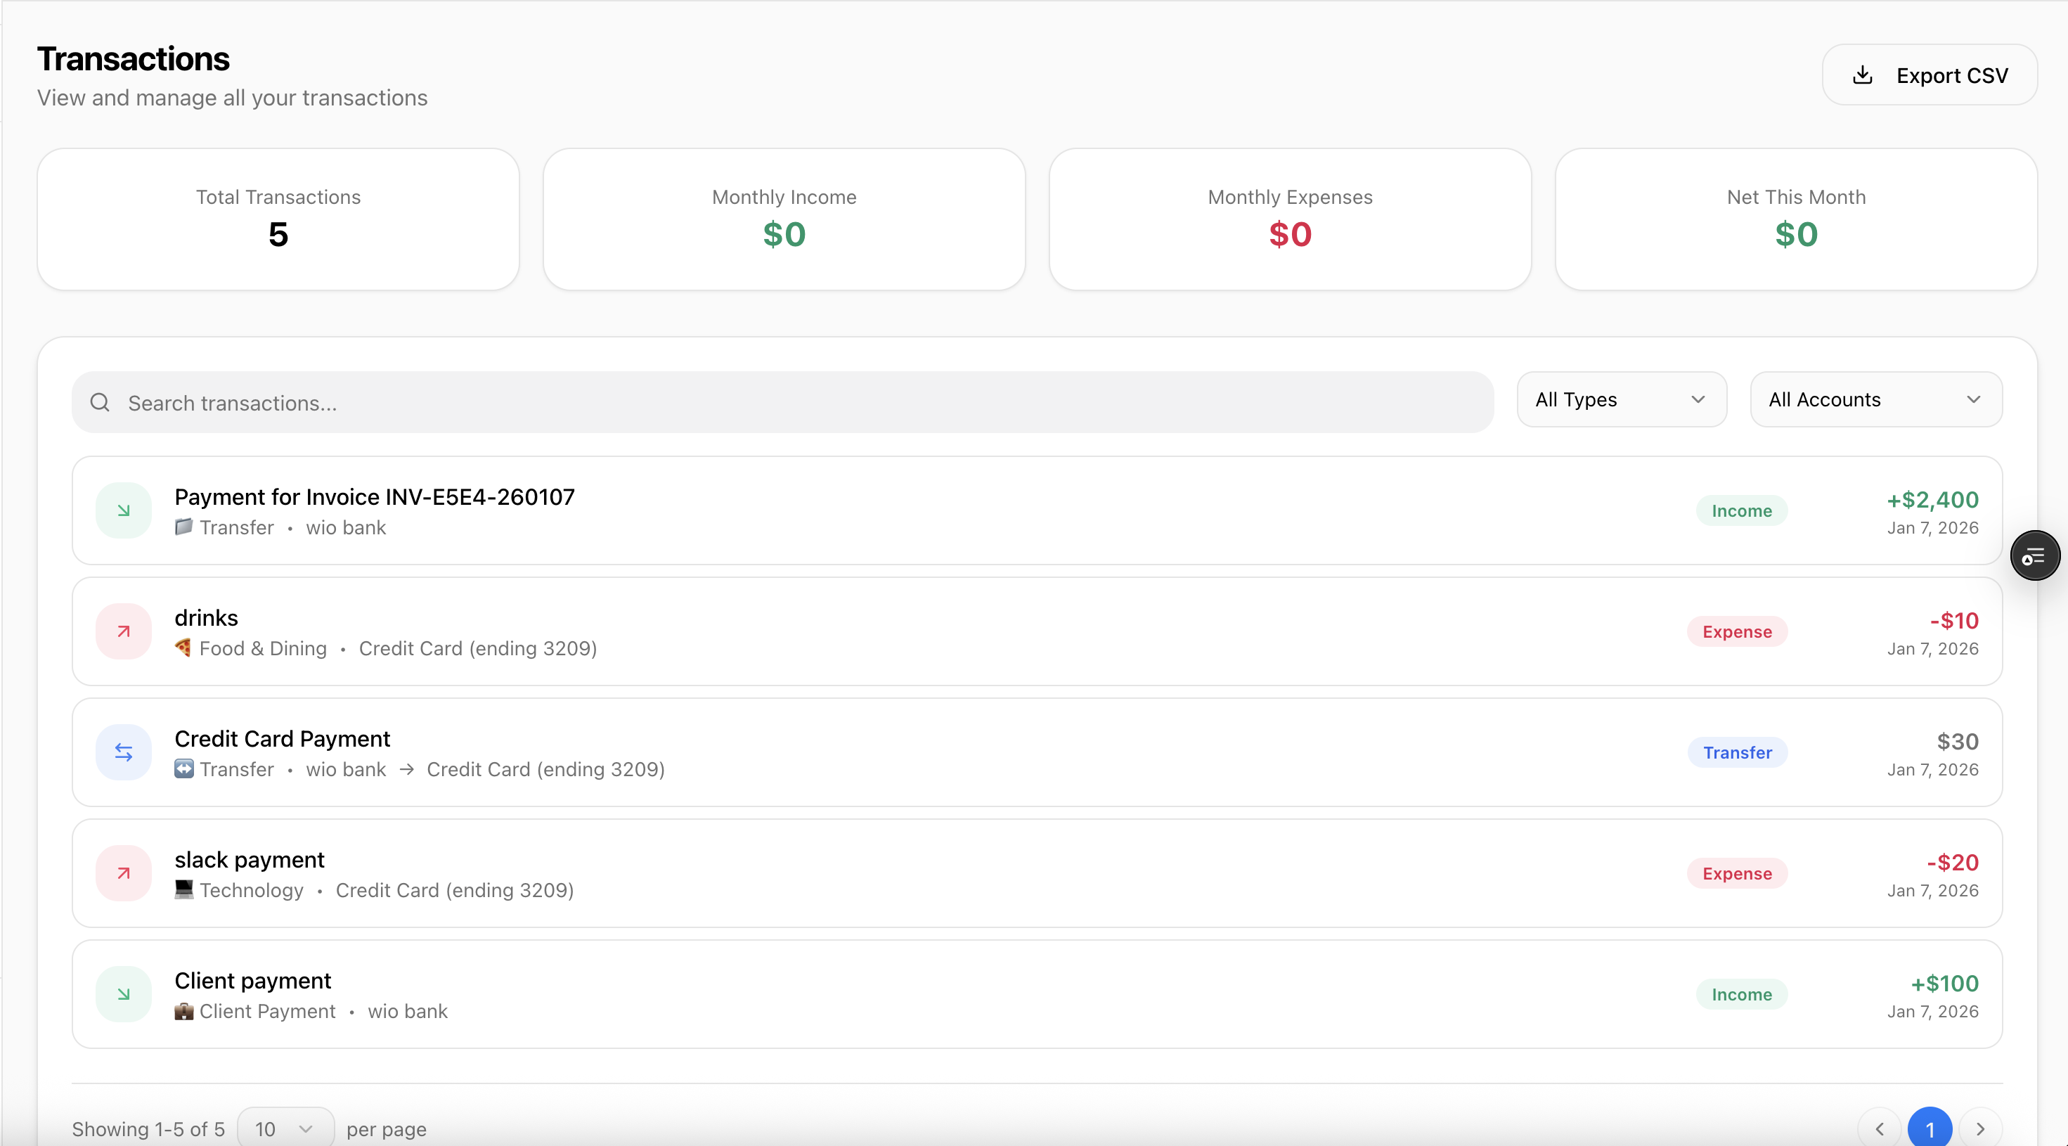Screen dimensions: 2068x1146
Task: Click the expense icon next to slack payment
Action: [x=122, y=872]
